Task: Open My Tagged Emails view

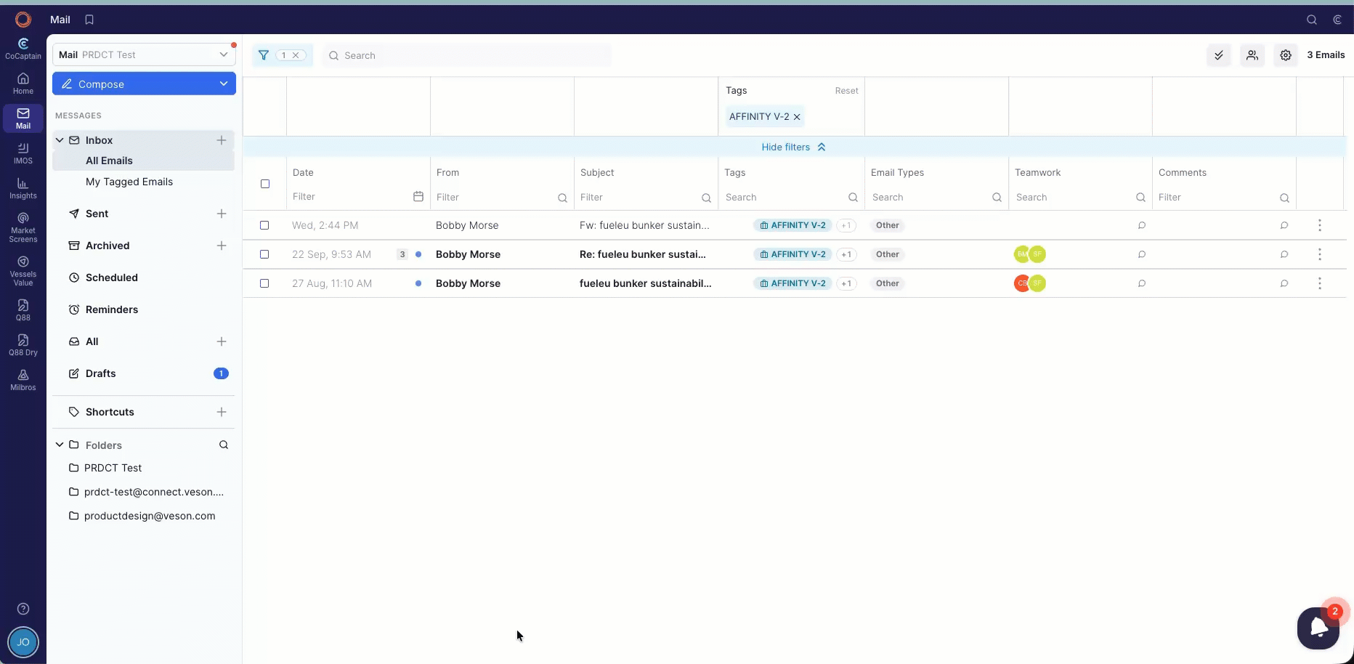Action: [129, 182]
